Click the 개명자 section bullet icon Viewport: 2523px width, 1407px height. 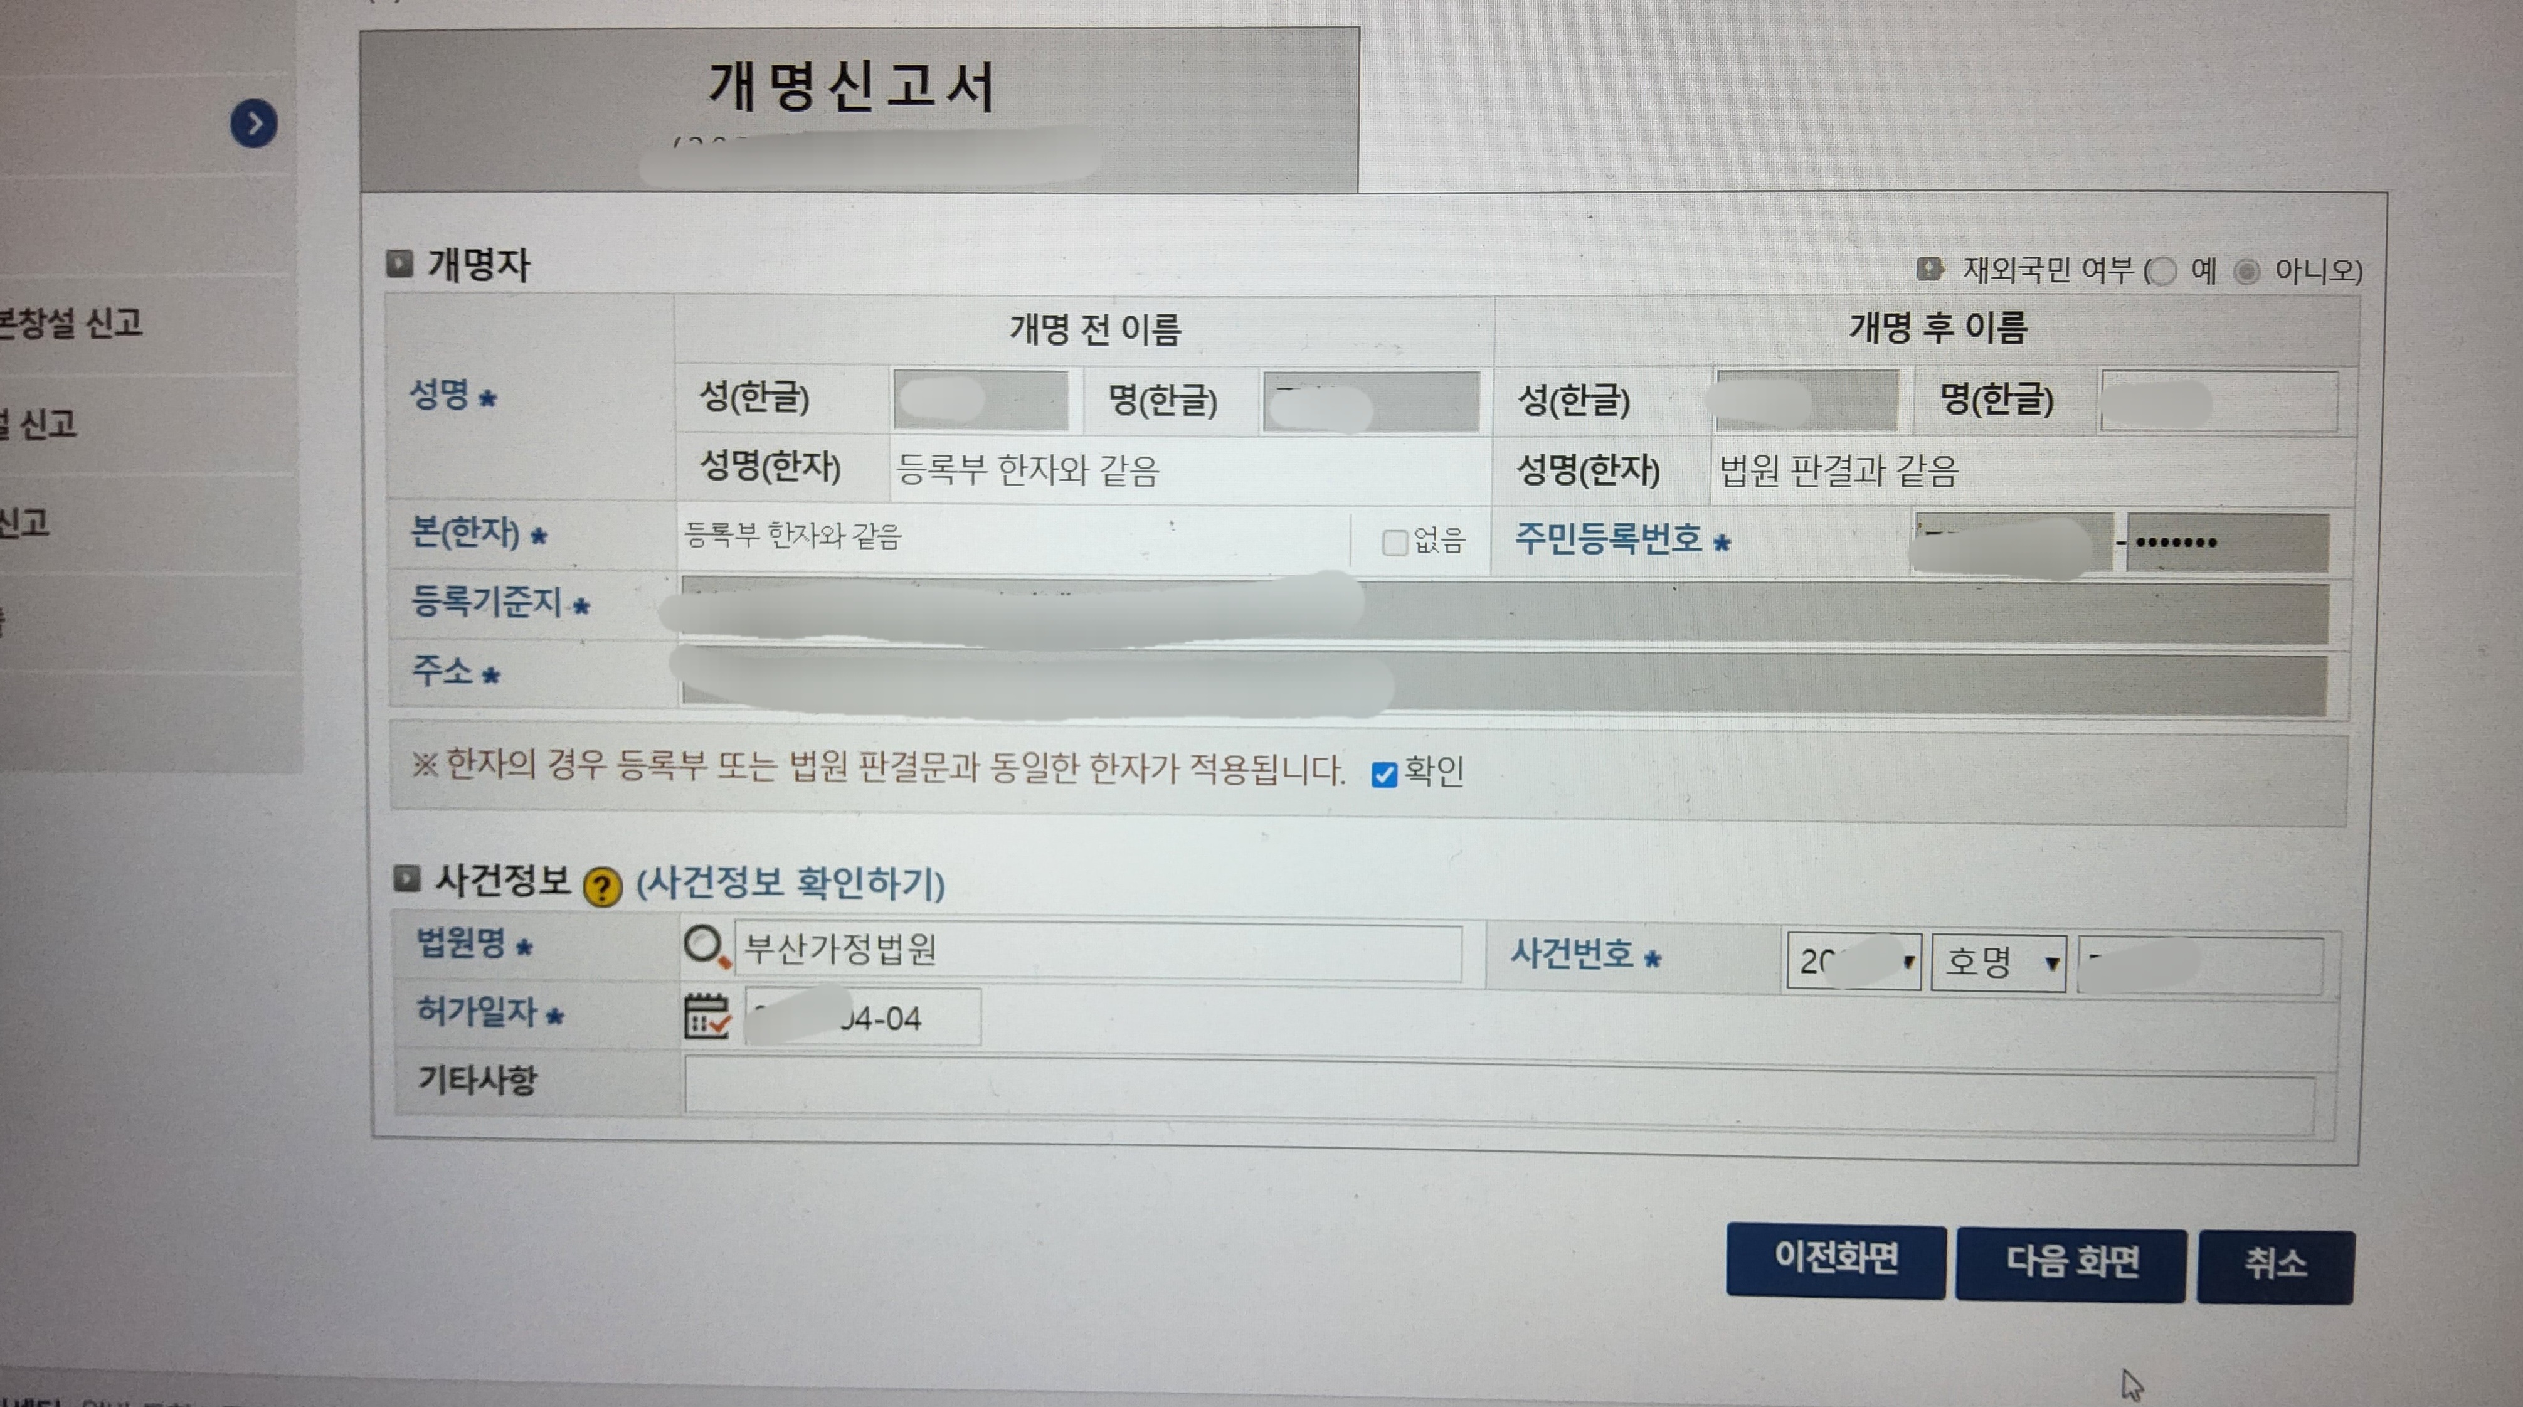[x=399, y=263]
